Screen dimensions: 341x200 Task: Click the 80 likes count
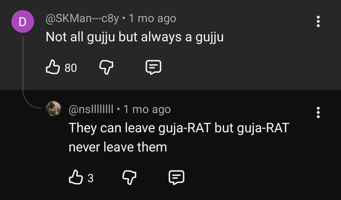point(71,68)
